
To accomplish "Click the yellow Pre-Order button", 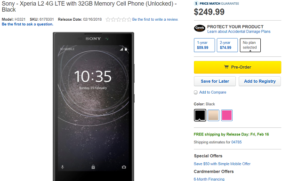I will point(237,67).
